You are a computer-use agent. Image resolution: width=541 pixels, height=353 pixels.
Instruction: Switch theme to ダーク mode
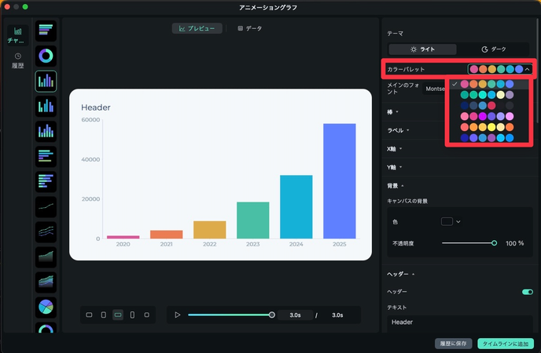pyautogui.click(x=494, y=49)
